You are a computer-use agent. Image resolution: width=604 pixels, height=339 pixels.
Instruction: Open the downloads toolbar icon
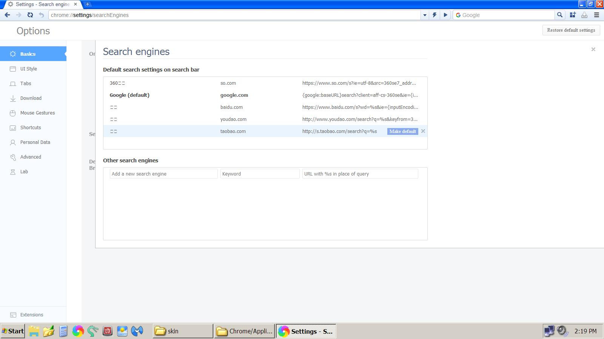[584, 15]
